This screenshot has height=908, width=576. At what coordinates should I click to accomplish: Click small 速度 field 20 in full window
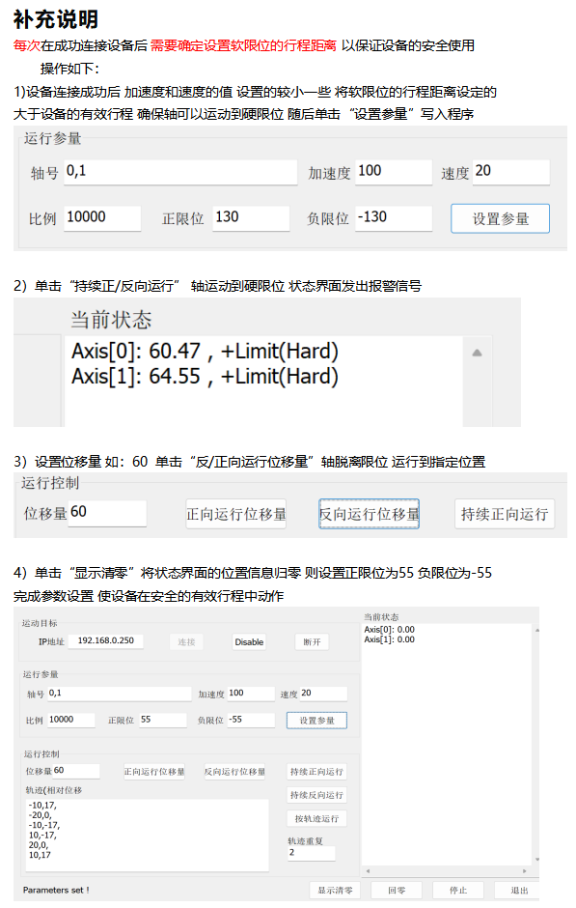324,694
